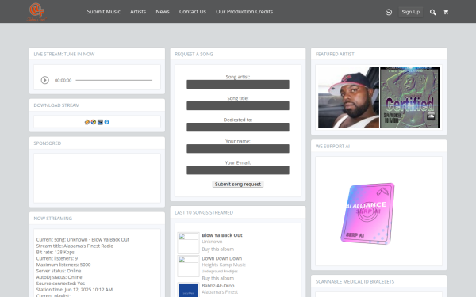Screen dimensions: 476x297
Task: Open Blow Ya Back Out song title
Action: click(222, 235)
